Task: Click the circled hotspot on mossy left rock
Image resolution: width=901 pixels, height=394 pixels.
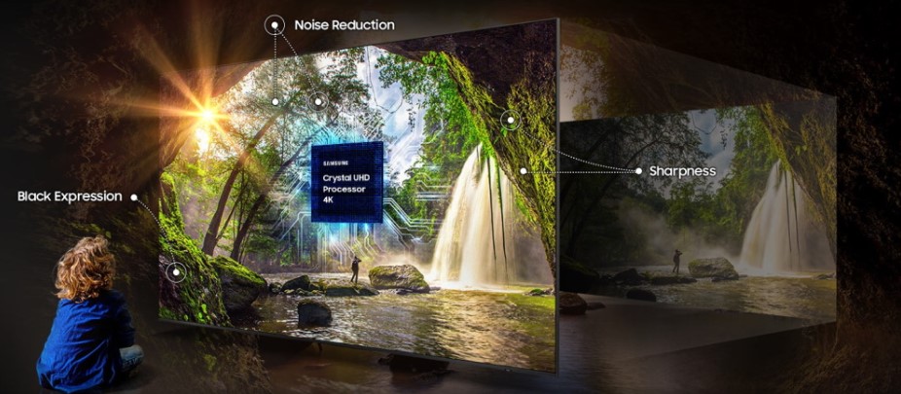Action: click(176, 272)
